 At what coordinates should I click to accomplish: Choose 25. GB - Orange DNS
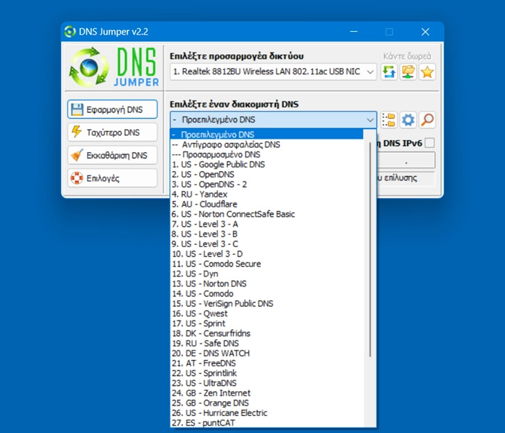[266, 403]
